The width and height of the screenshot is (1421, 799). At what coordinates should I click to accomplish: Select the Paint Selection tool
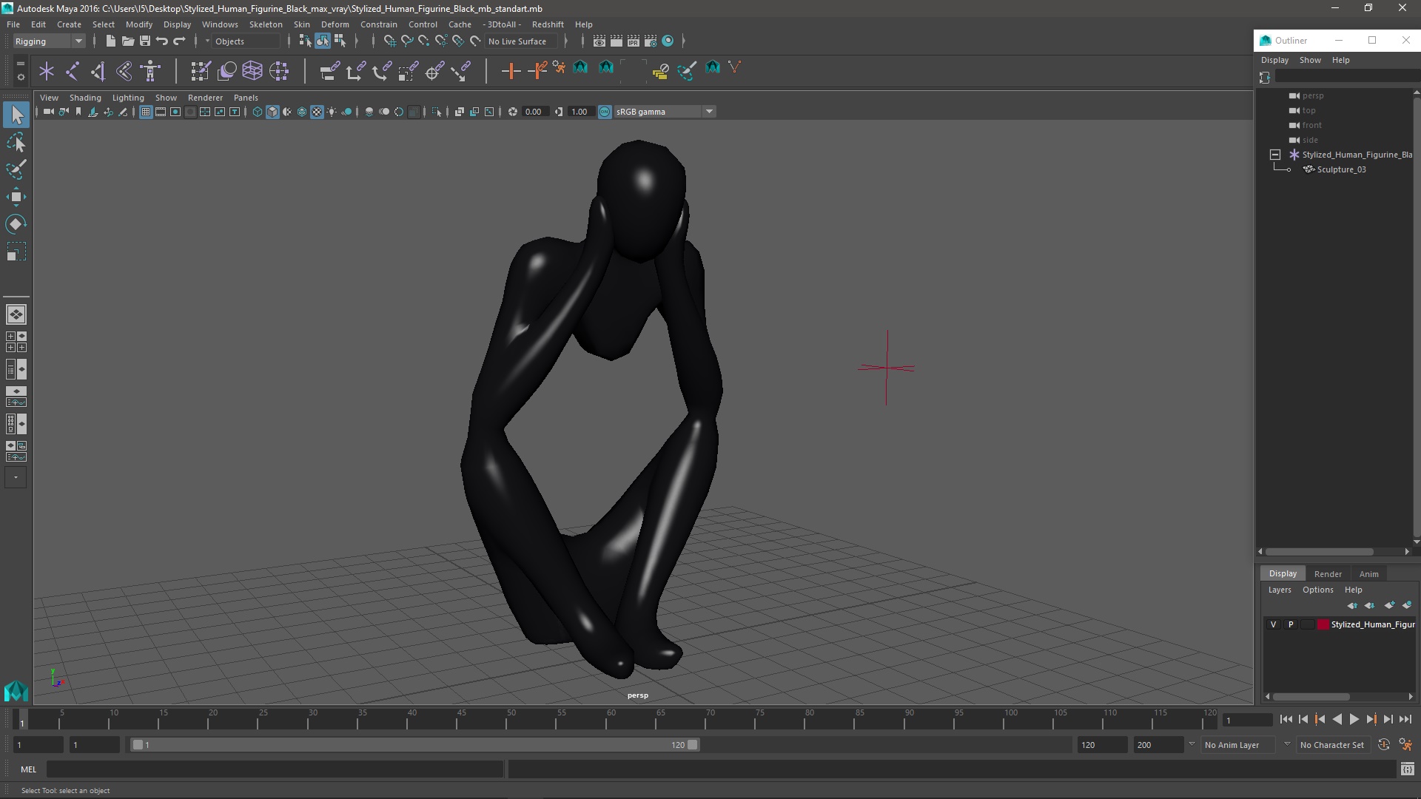click(16, 169)
